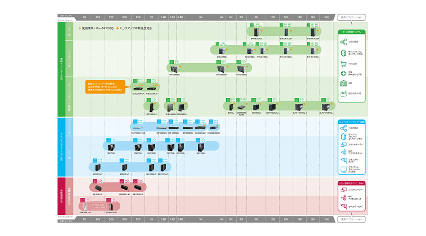Select the 10K column on the lower capacity axis

273,219
